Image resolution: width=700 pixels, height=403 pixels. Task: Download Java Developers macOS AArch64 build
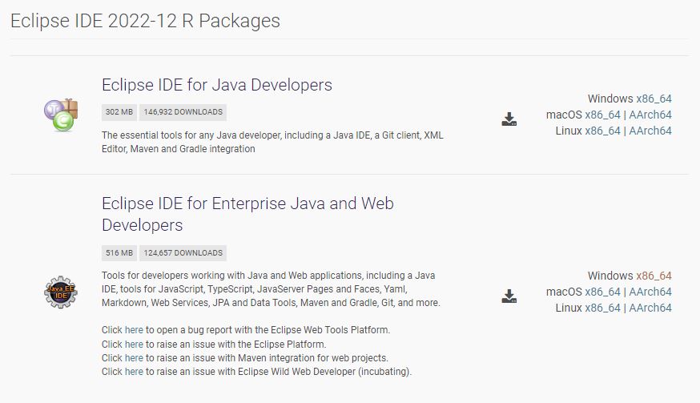650,115
